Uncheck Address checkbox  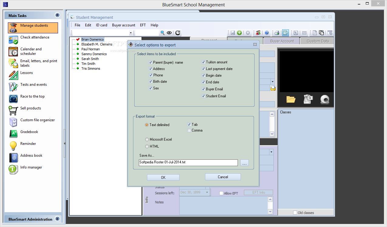click(150, 69)
